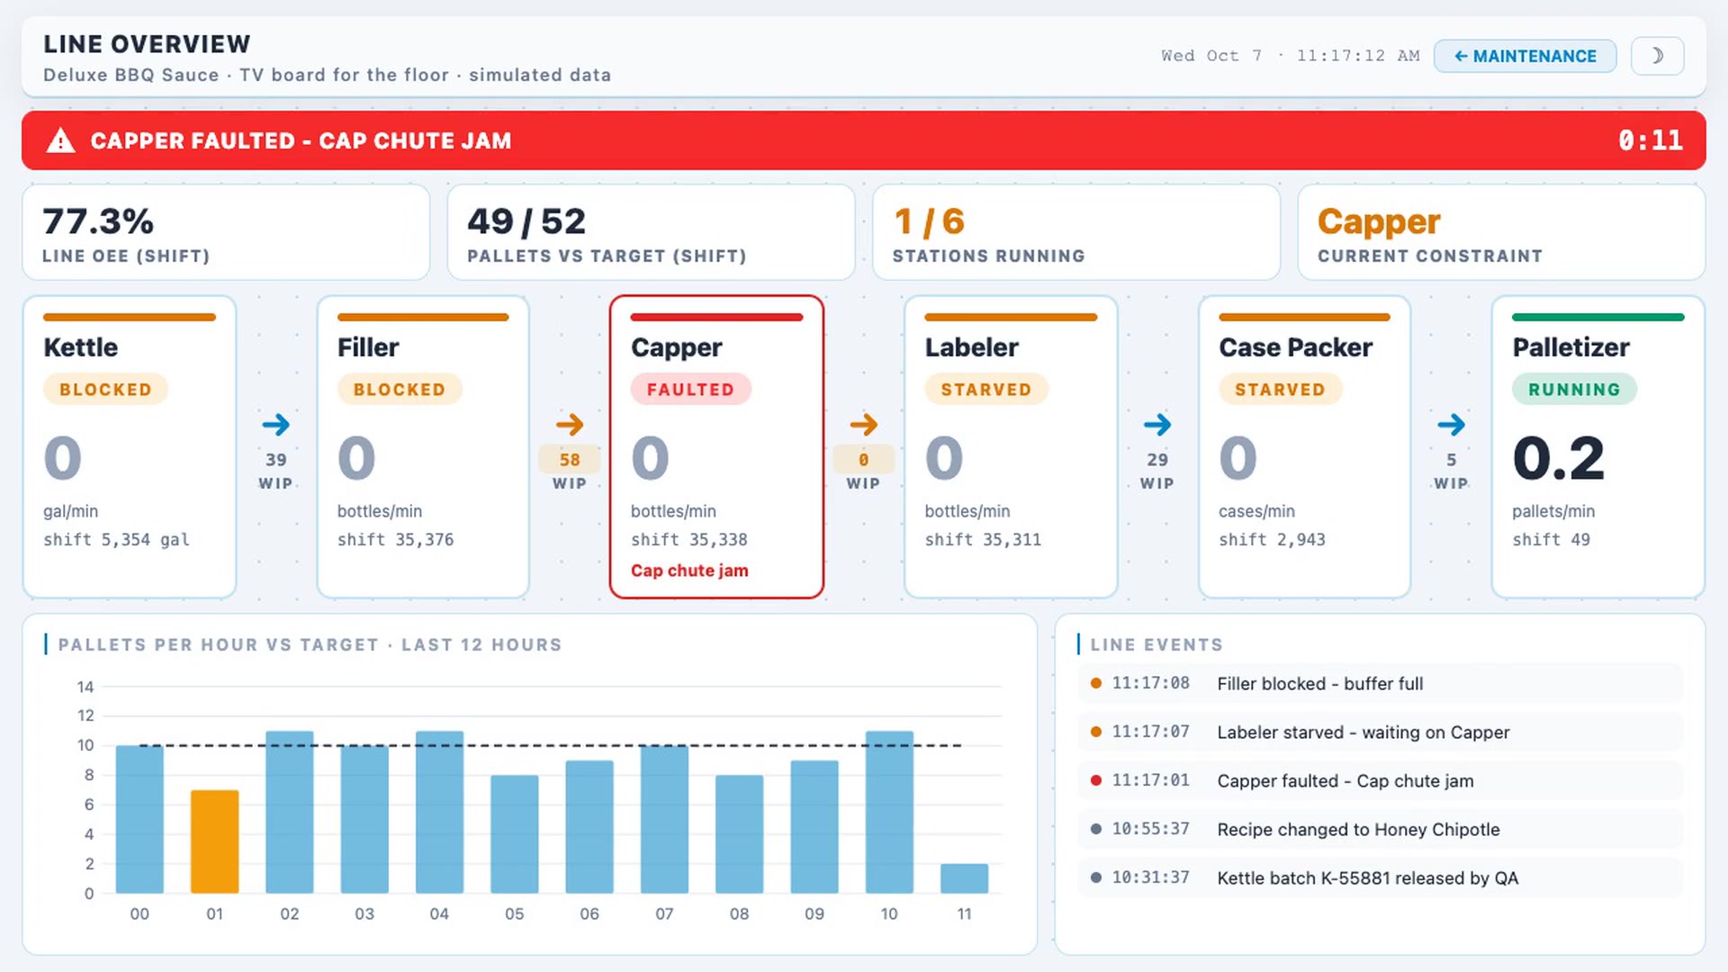Click the 'shift 35,338' value on Capper card
1728x972 pixels.
pyautogui.click(x=688, y=539)
